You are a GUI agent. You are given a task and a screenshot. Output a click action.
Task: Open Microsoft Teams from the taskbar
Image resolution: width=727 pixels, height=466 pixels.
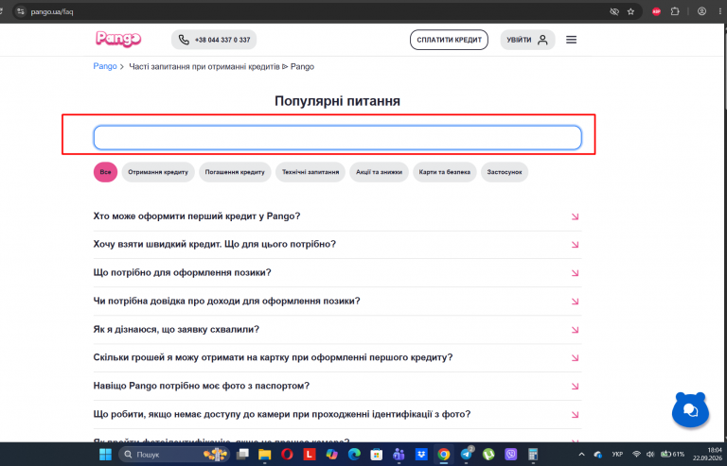[399, 455]
